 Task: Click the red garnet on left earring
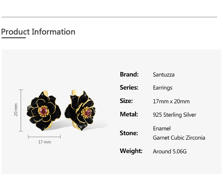pos(44,110)
